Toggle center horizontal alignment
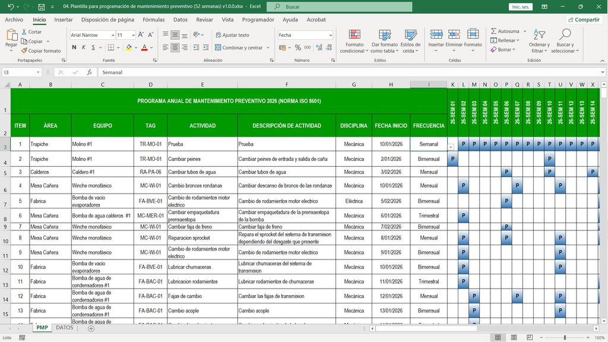This screenshot has width=608, height=342. click(175, 47)
